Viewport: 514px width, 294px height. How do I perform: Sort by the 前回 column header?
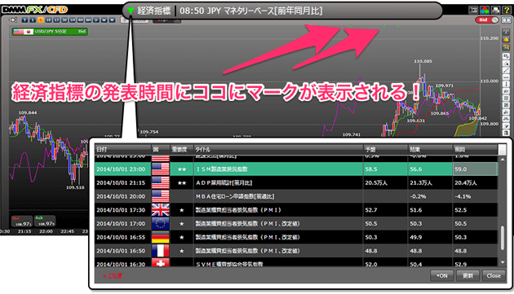pos(476,149)
